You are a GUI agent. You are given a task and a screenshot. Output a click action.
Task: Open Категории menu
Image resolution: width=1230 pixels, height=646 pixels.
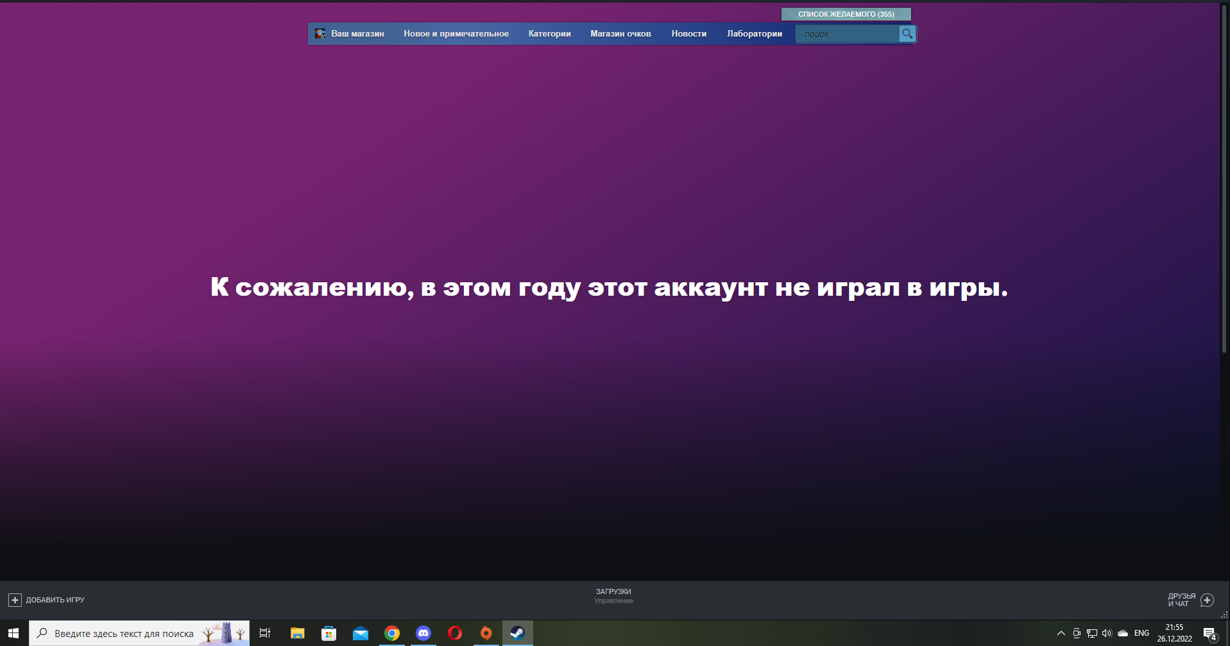[549, 33]
